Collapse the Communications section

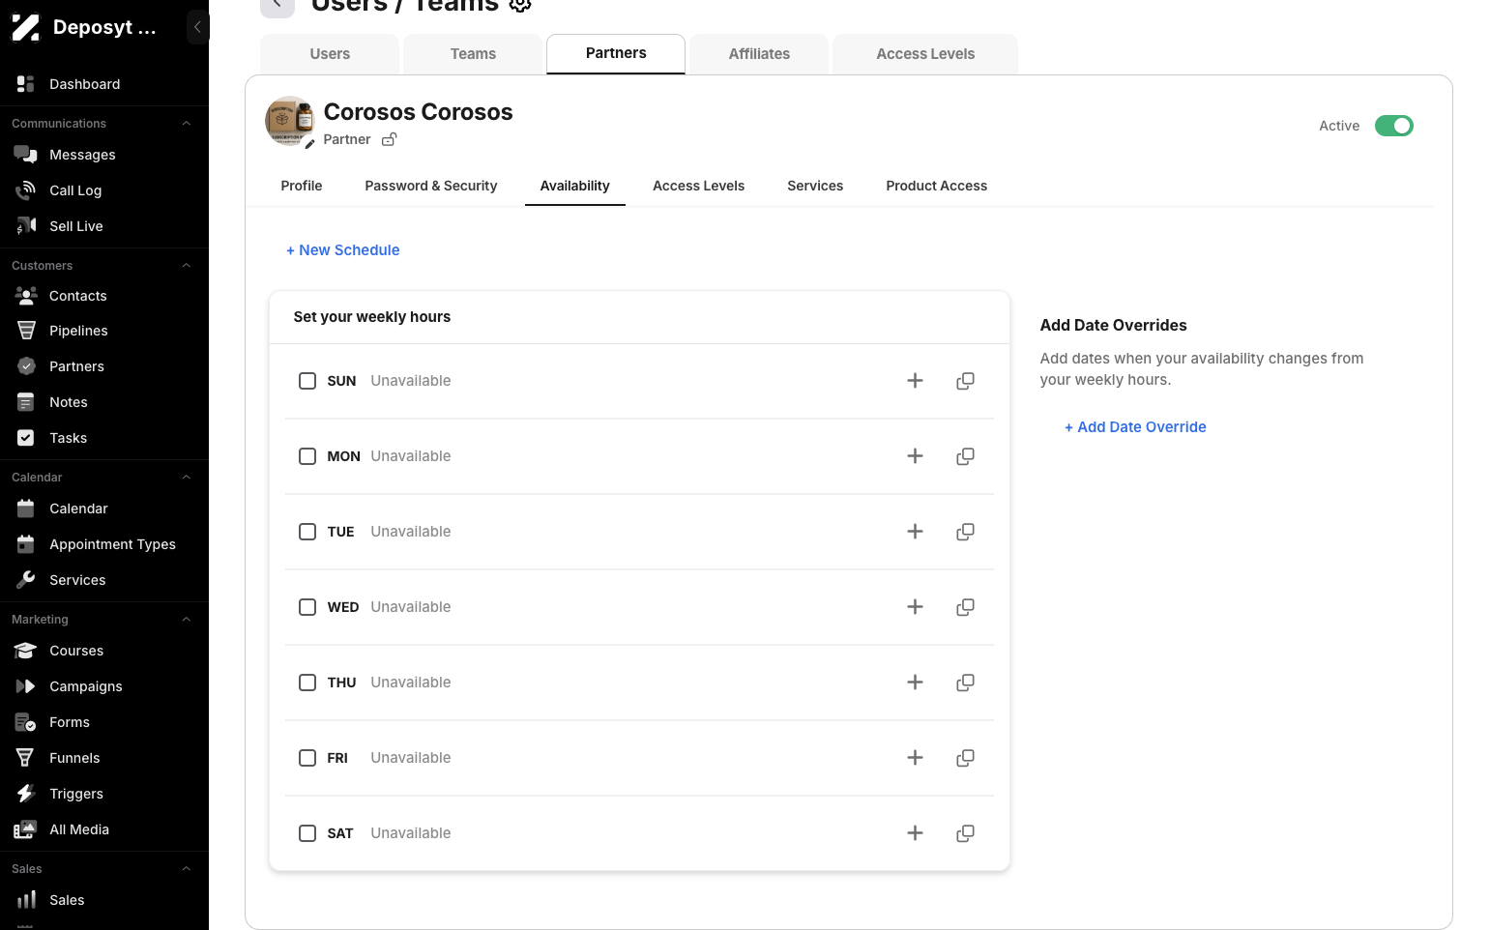[x=187, y=124]
